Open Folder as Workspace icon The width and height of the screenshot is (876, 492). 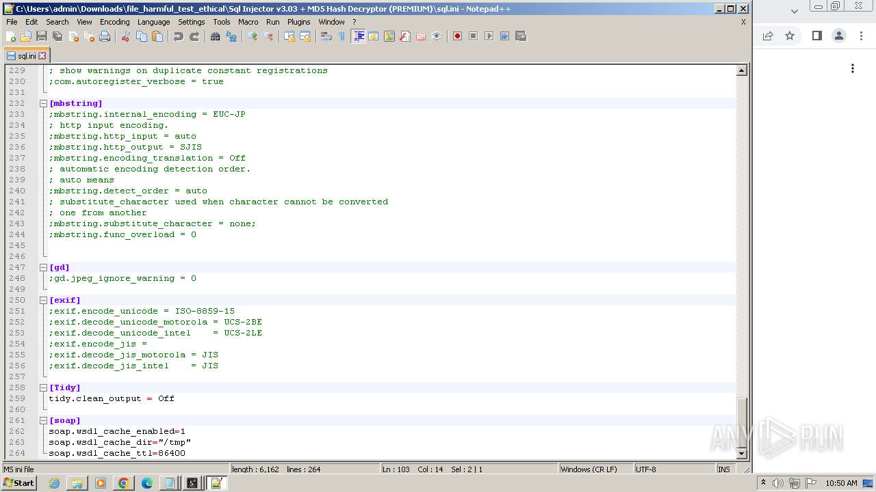[x=421, y=36]
